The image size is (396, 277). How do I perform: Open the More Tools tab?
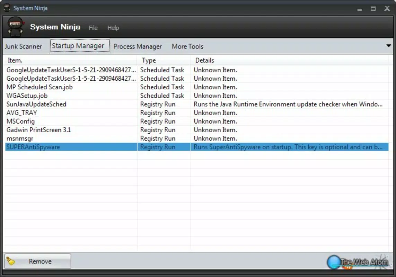(x=187, y=46)
